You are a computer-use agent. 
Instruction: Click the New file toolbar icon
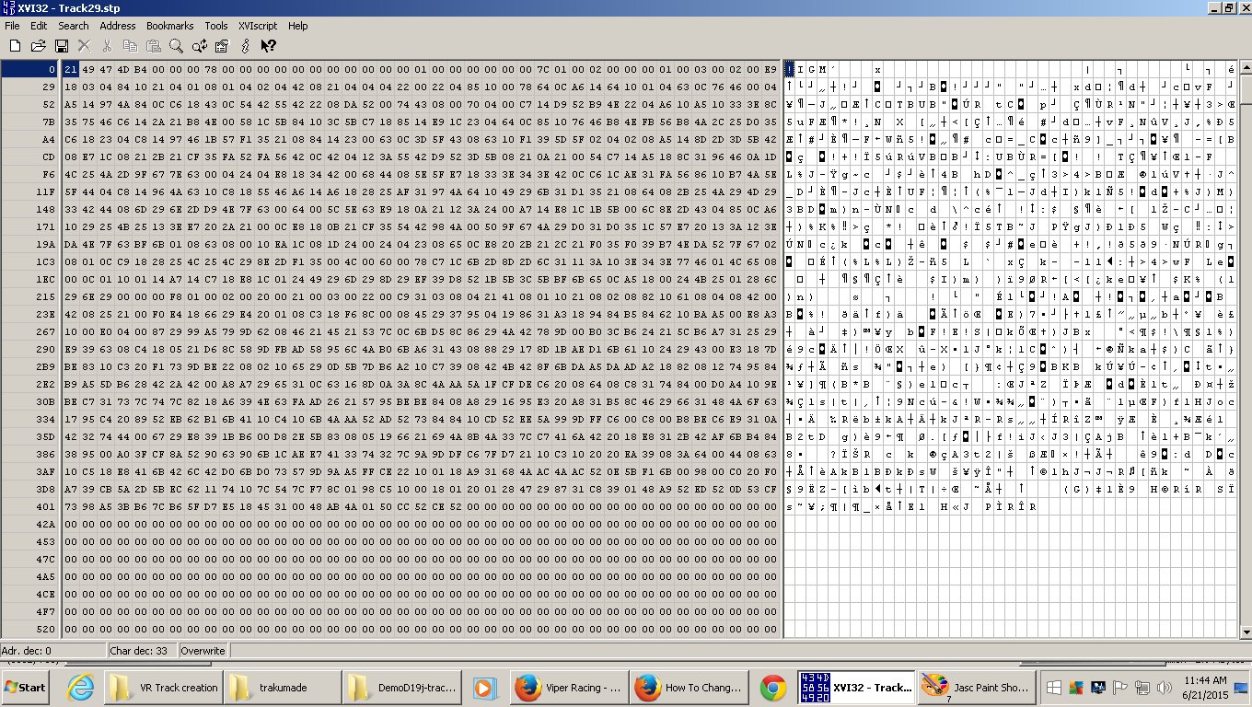(x=14, y=45)
